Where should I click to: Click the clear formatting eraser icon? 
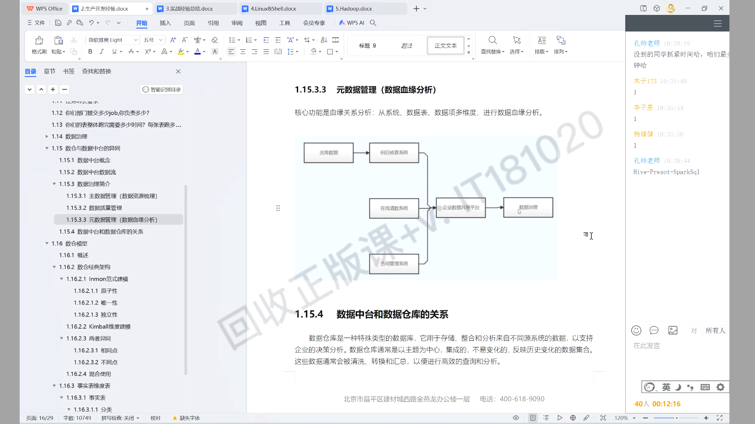point(214,40)
